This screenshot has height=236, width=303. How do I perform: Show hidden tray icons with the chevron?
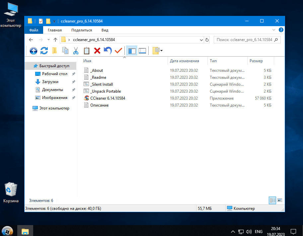[233, 231]
